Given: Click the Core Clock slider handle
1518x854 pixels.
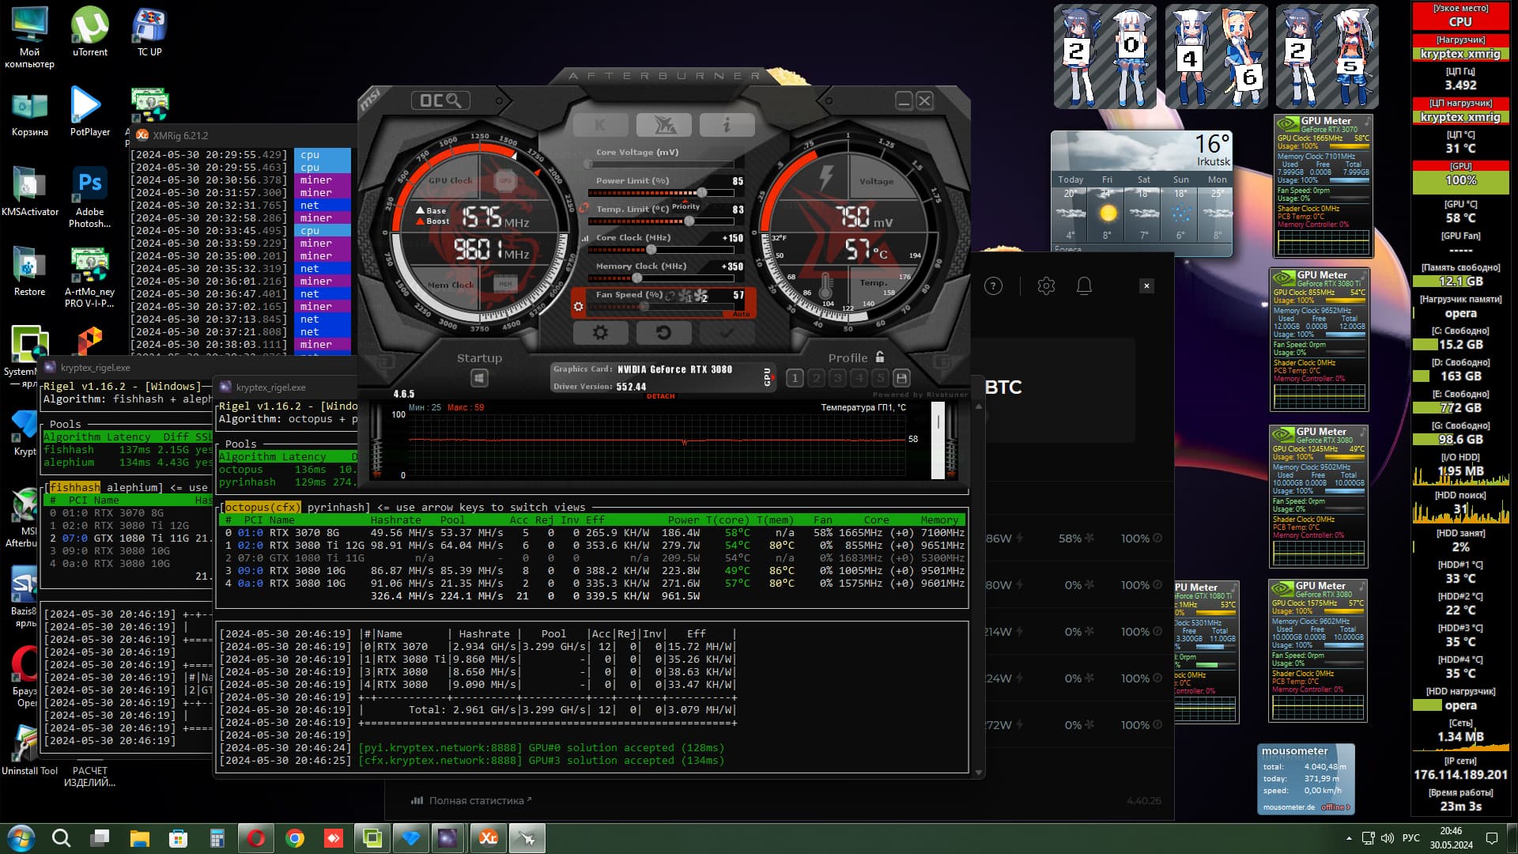Looking at the screenshot, I should 651,250.
